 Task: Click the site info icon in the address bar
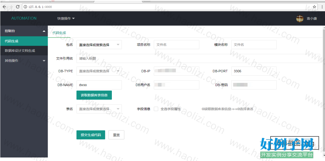(25, 7)
